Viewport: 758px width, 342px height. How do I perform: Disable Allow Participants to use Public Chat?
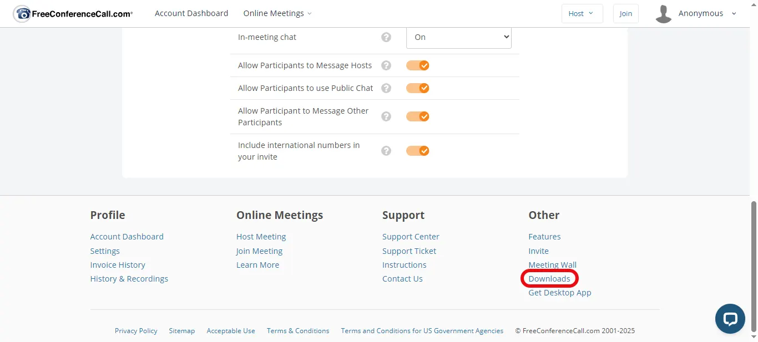(417, 88)
